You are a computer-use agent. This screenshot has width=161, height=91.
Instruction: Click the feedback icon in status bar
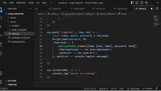click(x=156, y=89)
